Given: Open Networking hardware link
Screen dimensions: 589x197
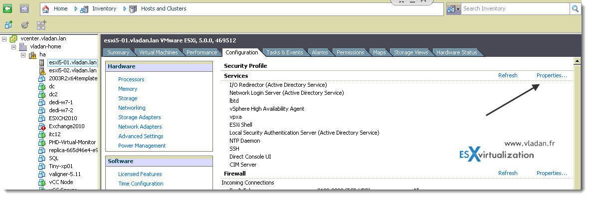Looking at the screenshot, I should (x=132, y=108).
